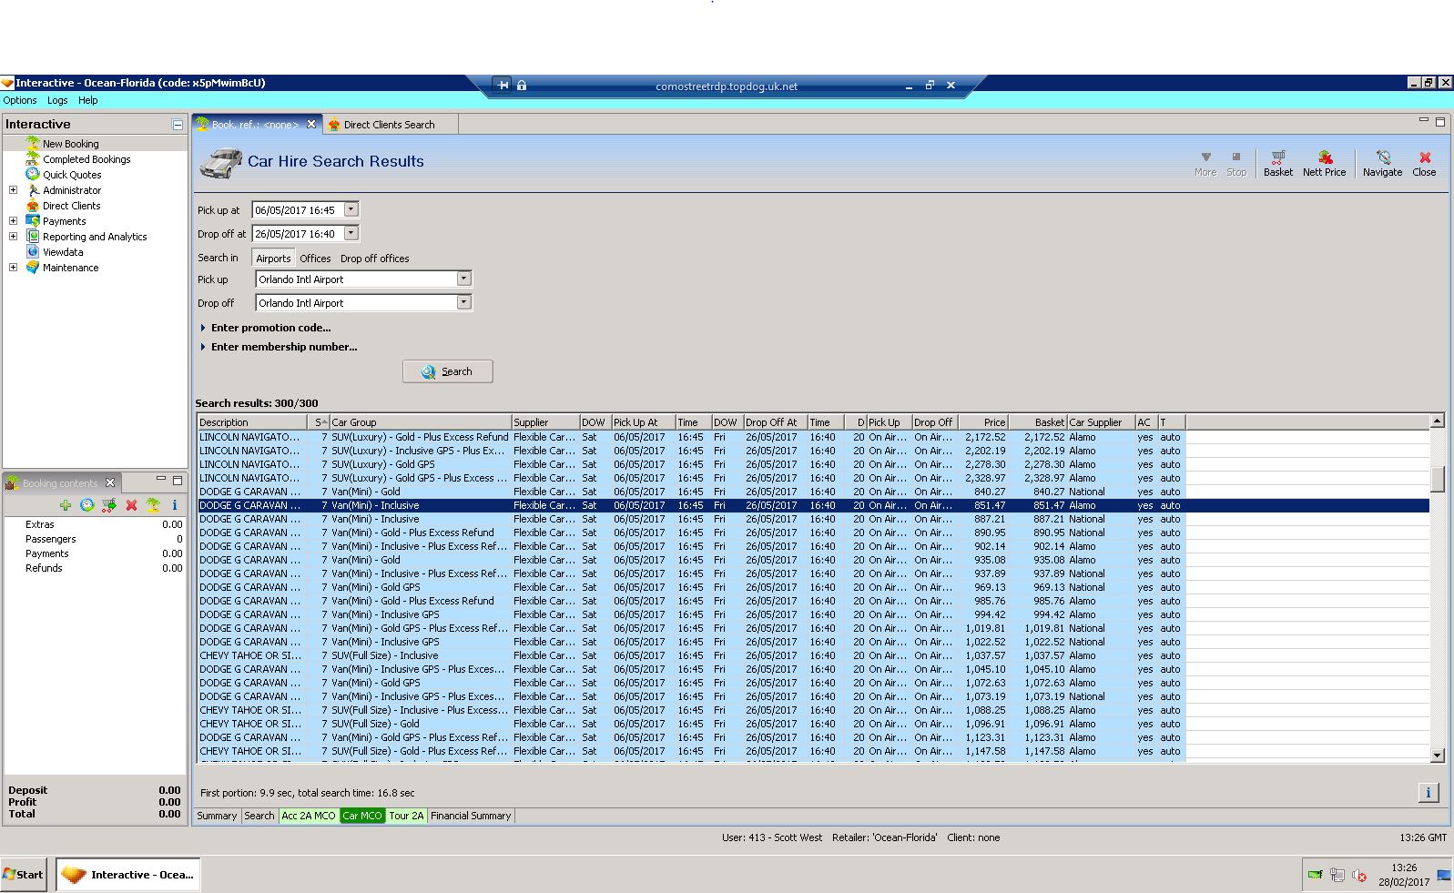Image resolution: width=1454 pixels, height=893 pixels.
Task: Click the info button beside search time
Action: tap(1428, 793)
